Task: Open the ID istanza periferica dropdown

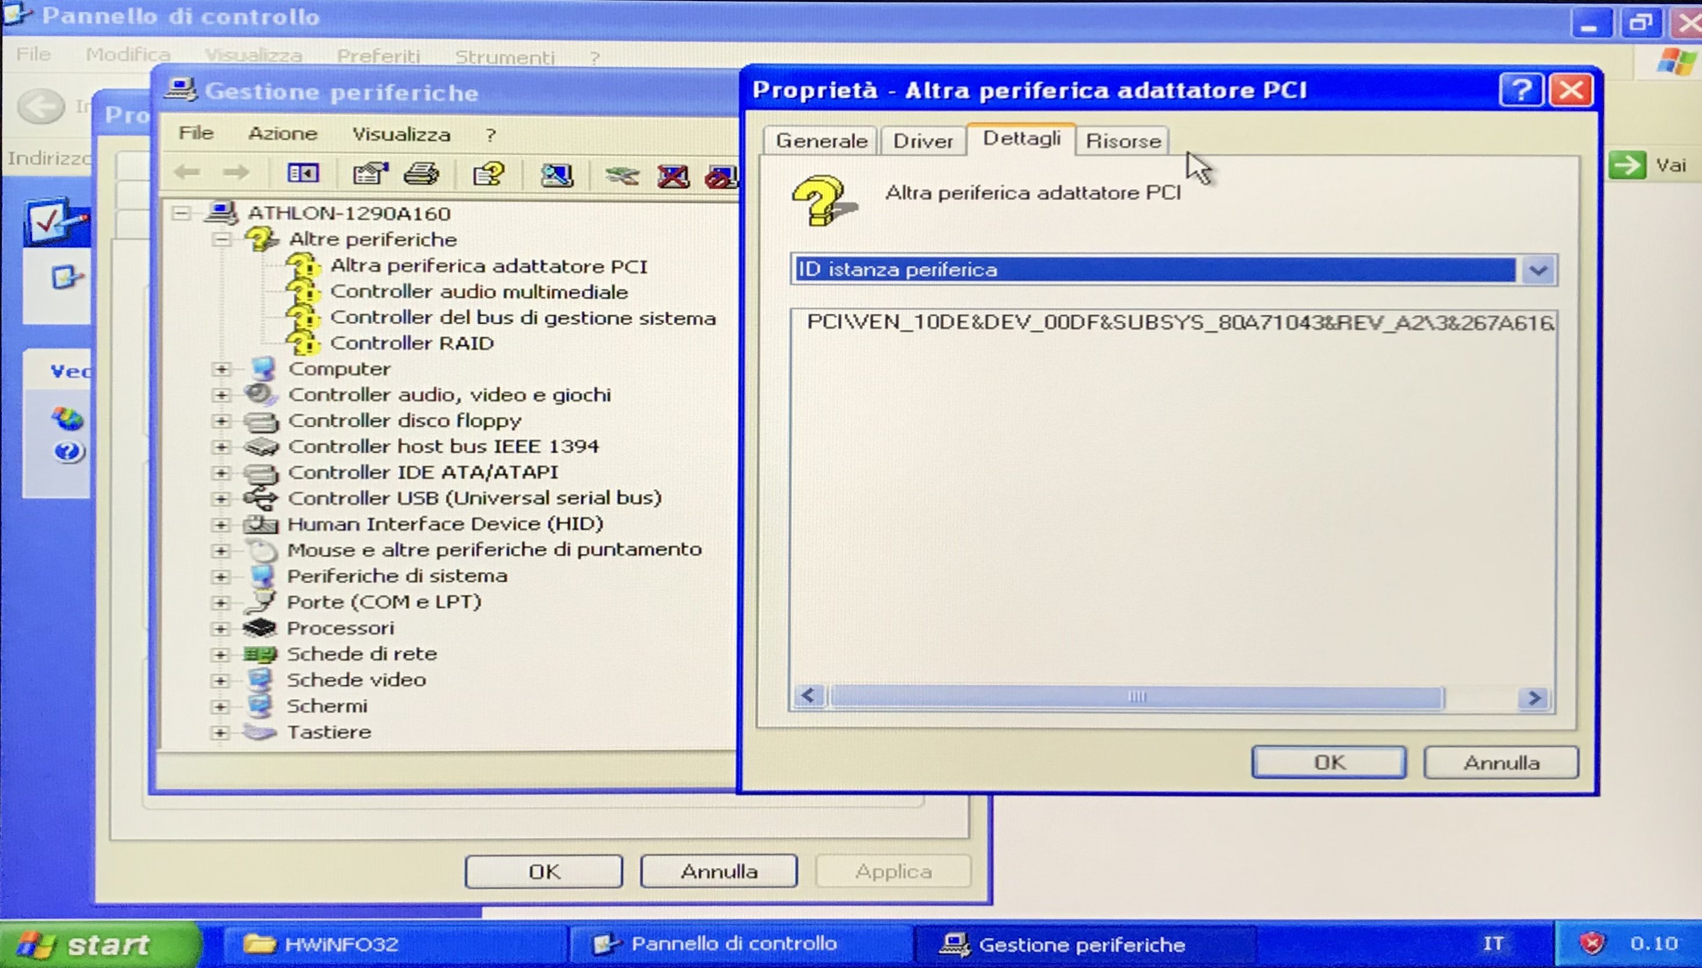Action: click(1538, 270)
